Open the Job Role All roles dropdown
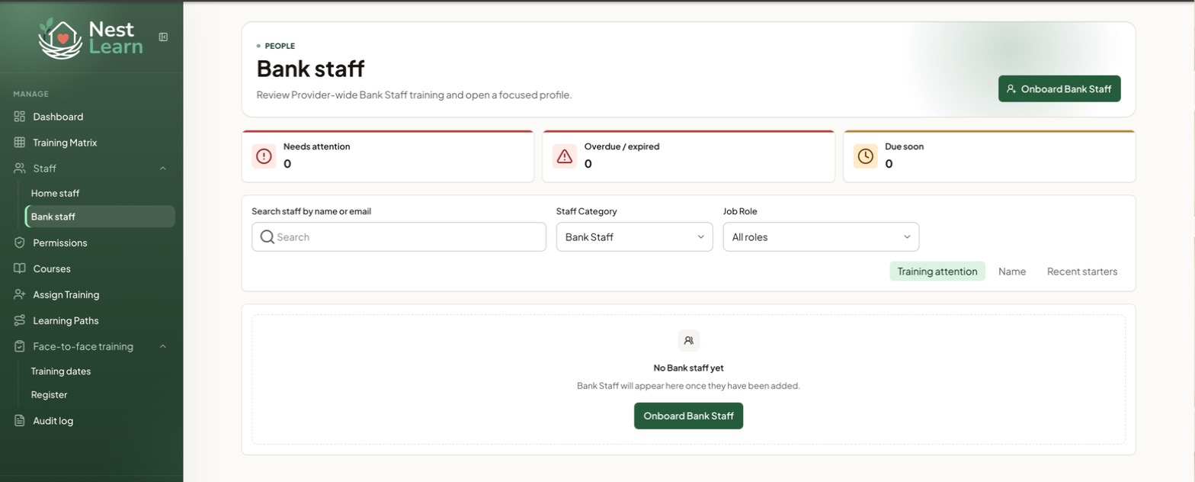The image size is (1195, 482). 821,237
